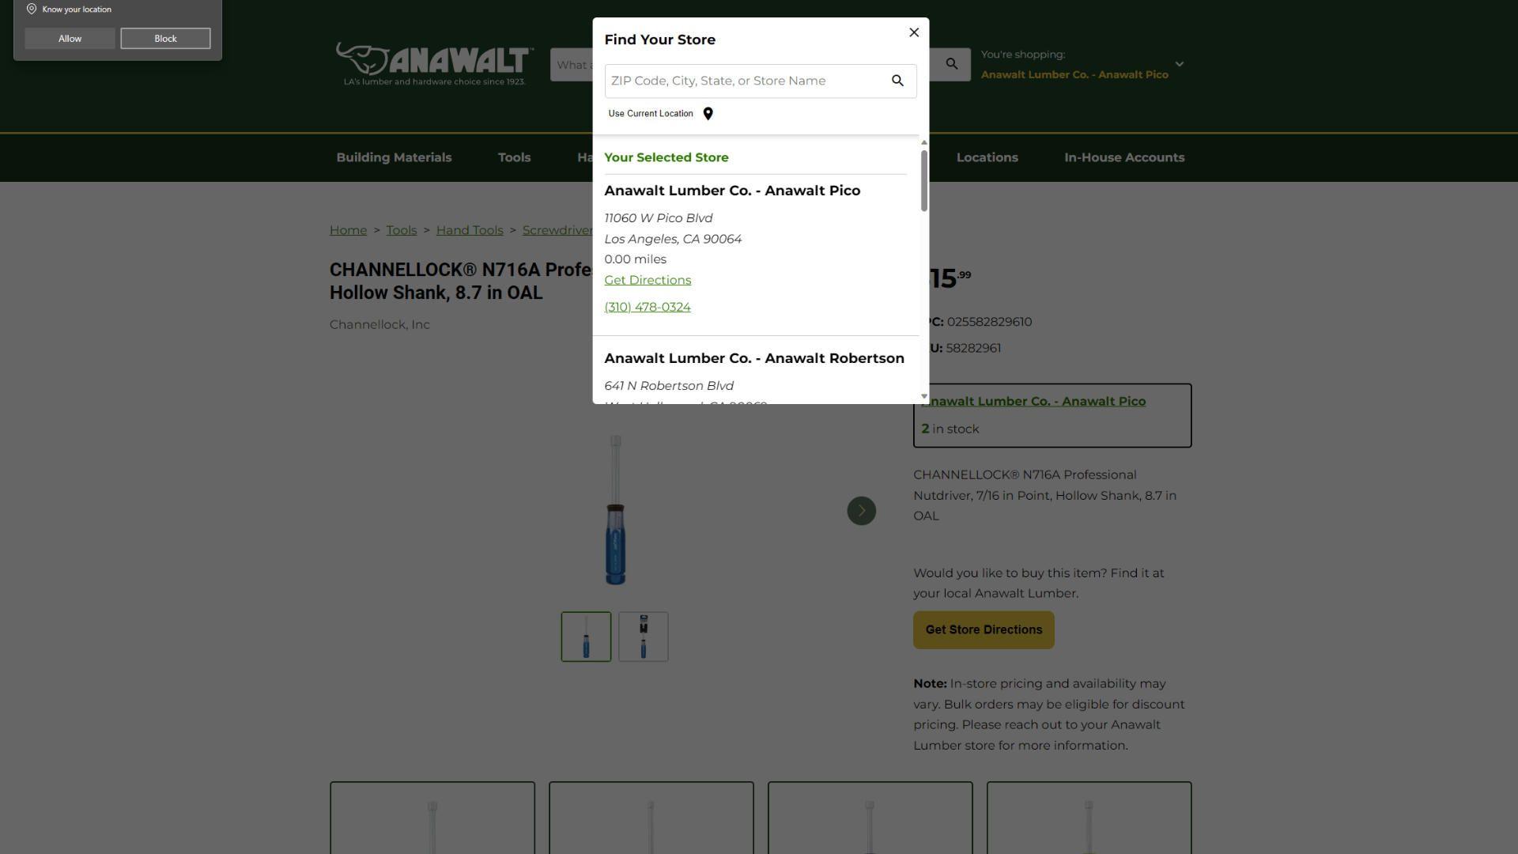Select Tools menu item

[514, 157]
